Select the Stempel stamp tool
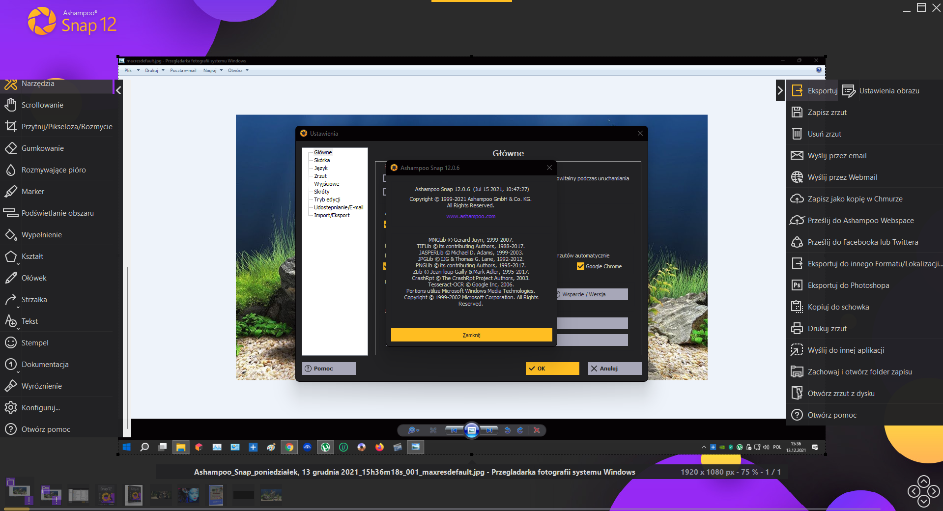943x511 pixels. 57,343
